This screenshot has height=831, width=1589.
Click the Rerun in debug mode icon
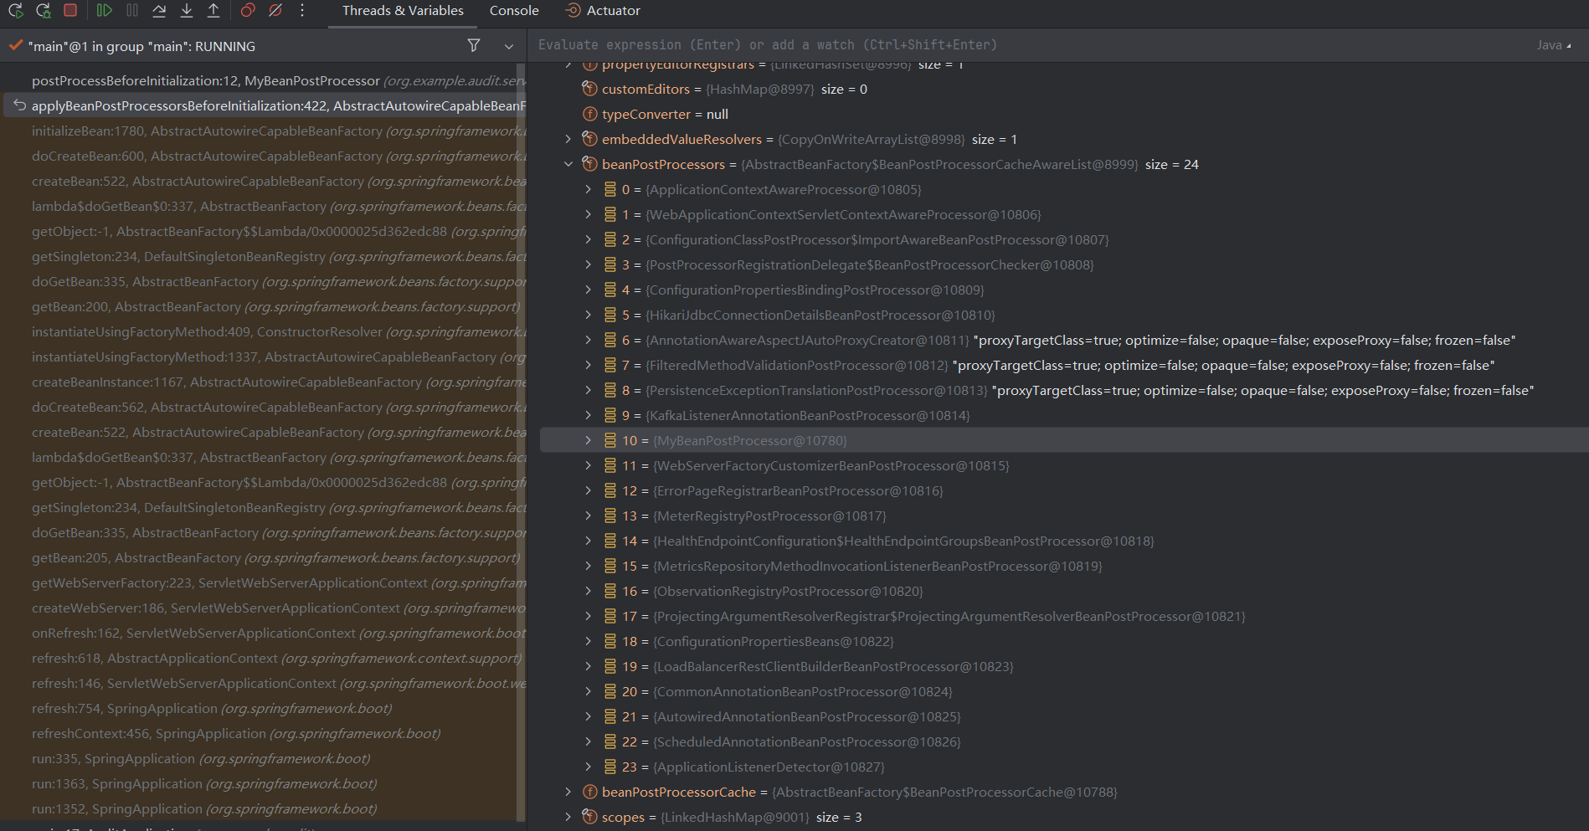[44, 11]
